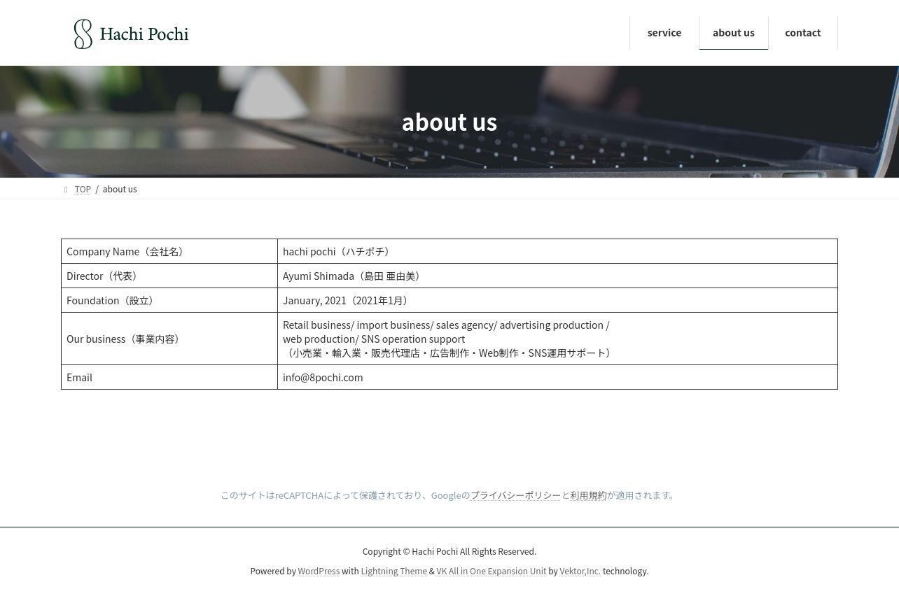The width and height of the screenshot is (899, 596).
Task: Click the 'hachi pochi（ハチポチ）' cell
Action: 557,251
